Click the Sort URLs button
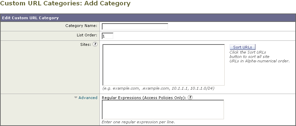 (243, 47)
